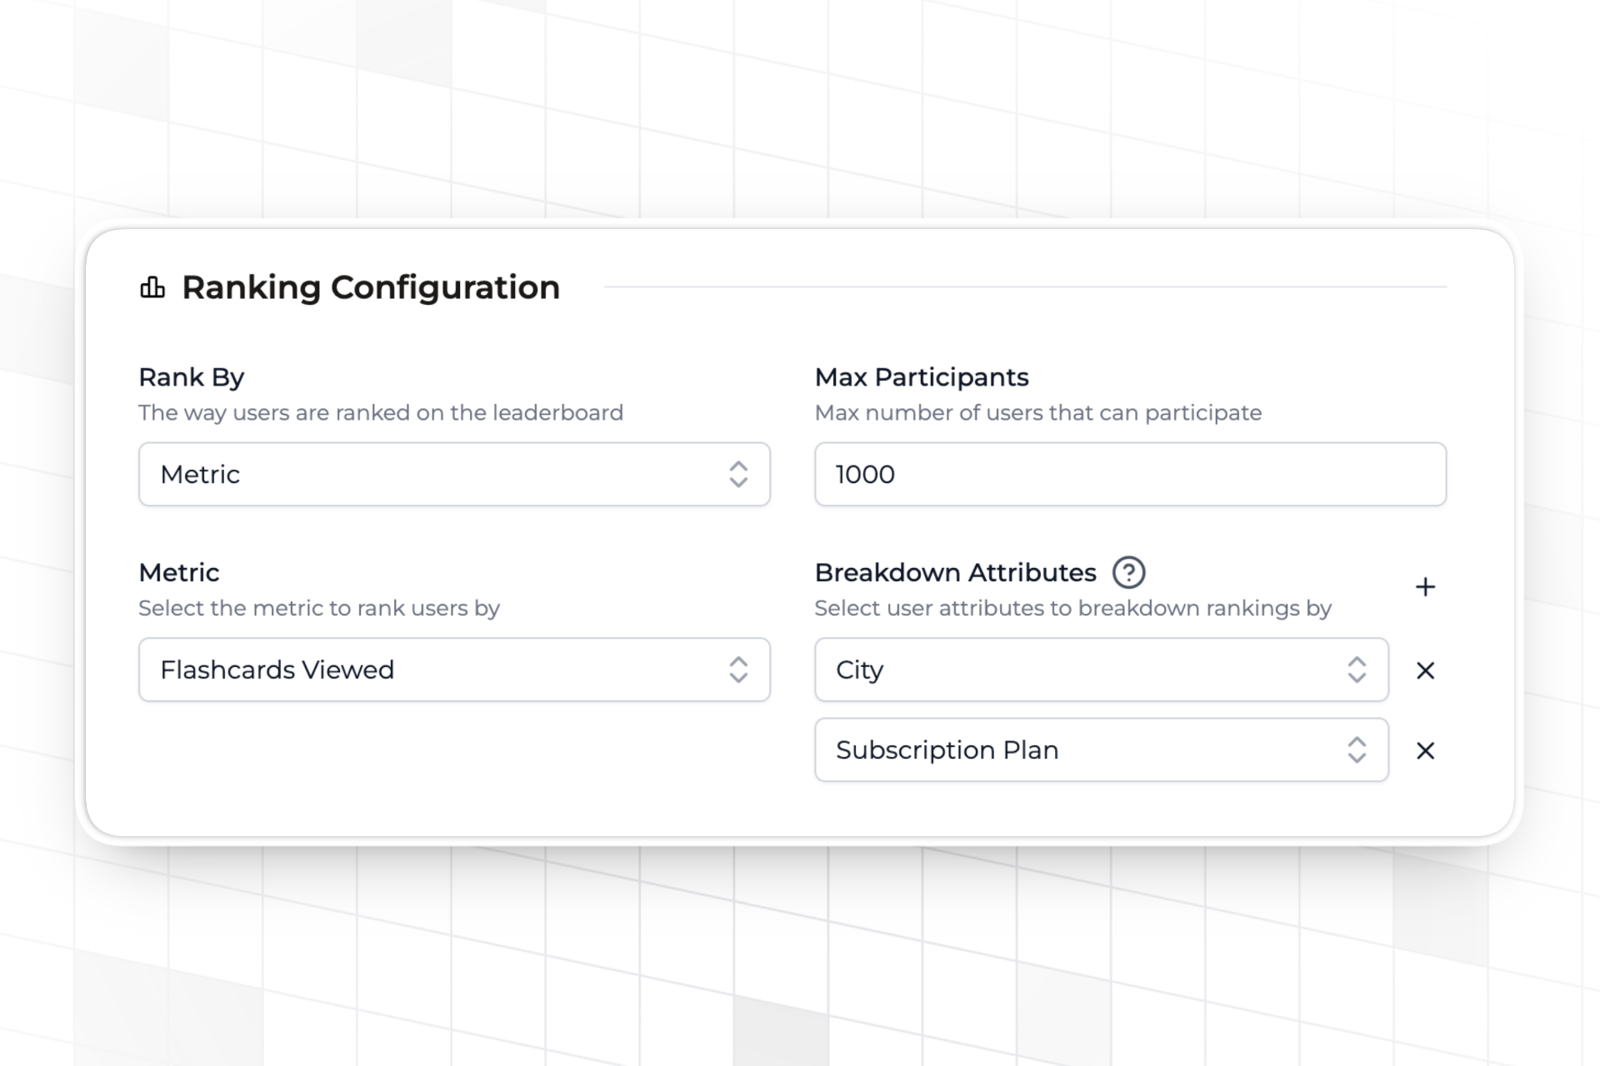Remove the Subscription Plan breakdown attribute

tap(1425, 750)
